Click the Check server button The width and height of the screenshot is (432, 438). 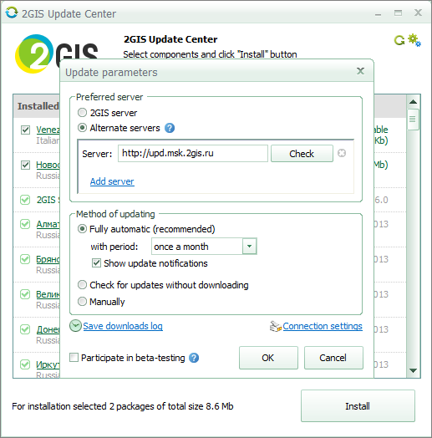(x=302, y=153)
